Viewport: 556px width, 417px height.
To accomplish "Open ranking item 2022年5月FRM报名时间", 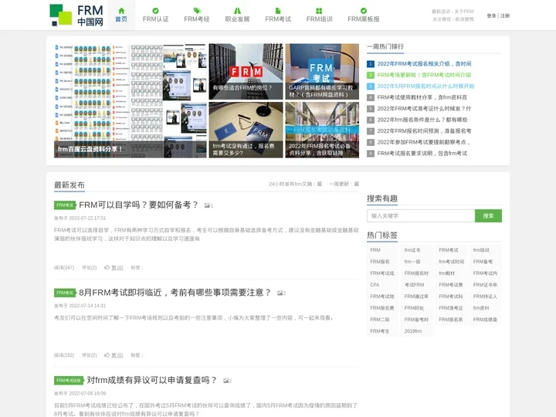I will click(425, 86).
